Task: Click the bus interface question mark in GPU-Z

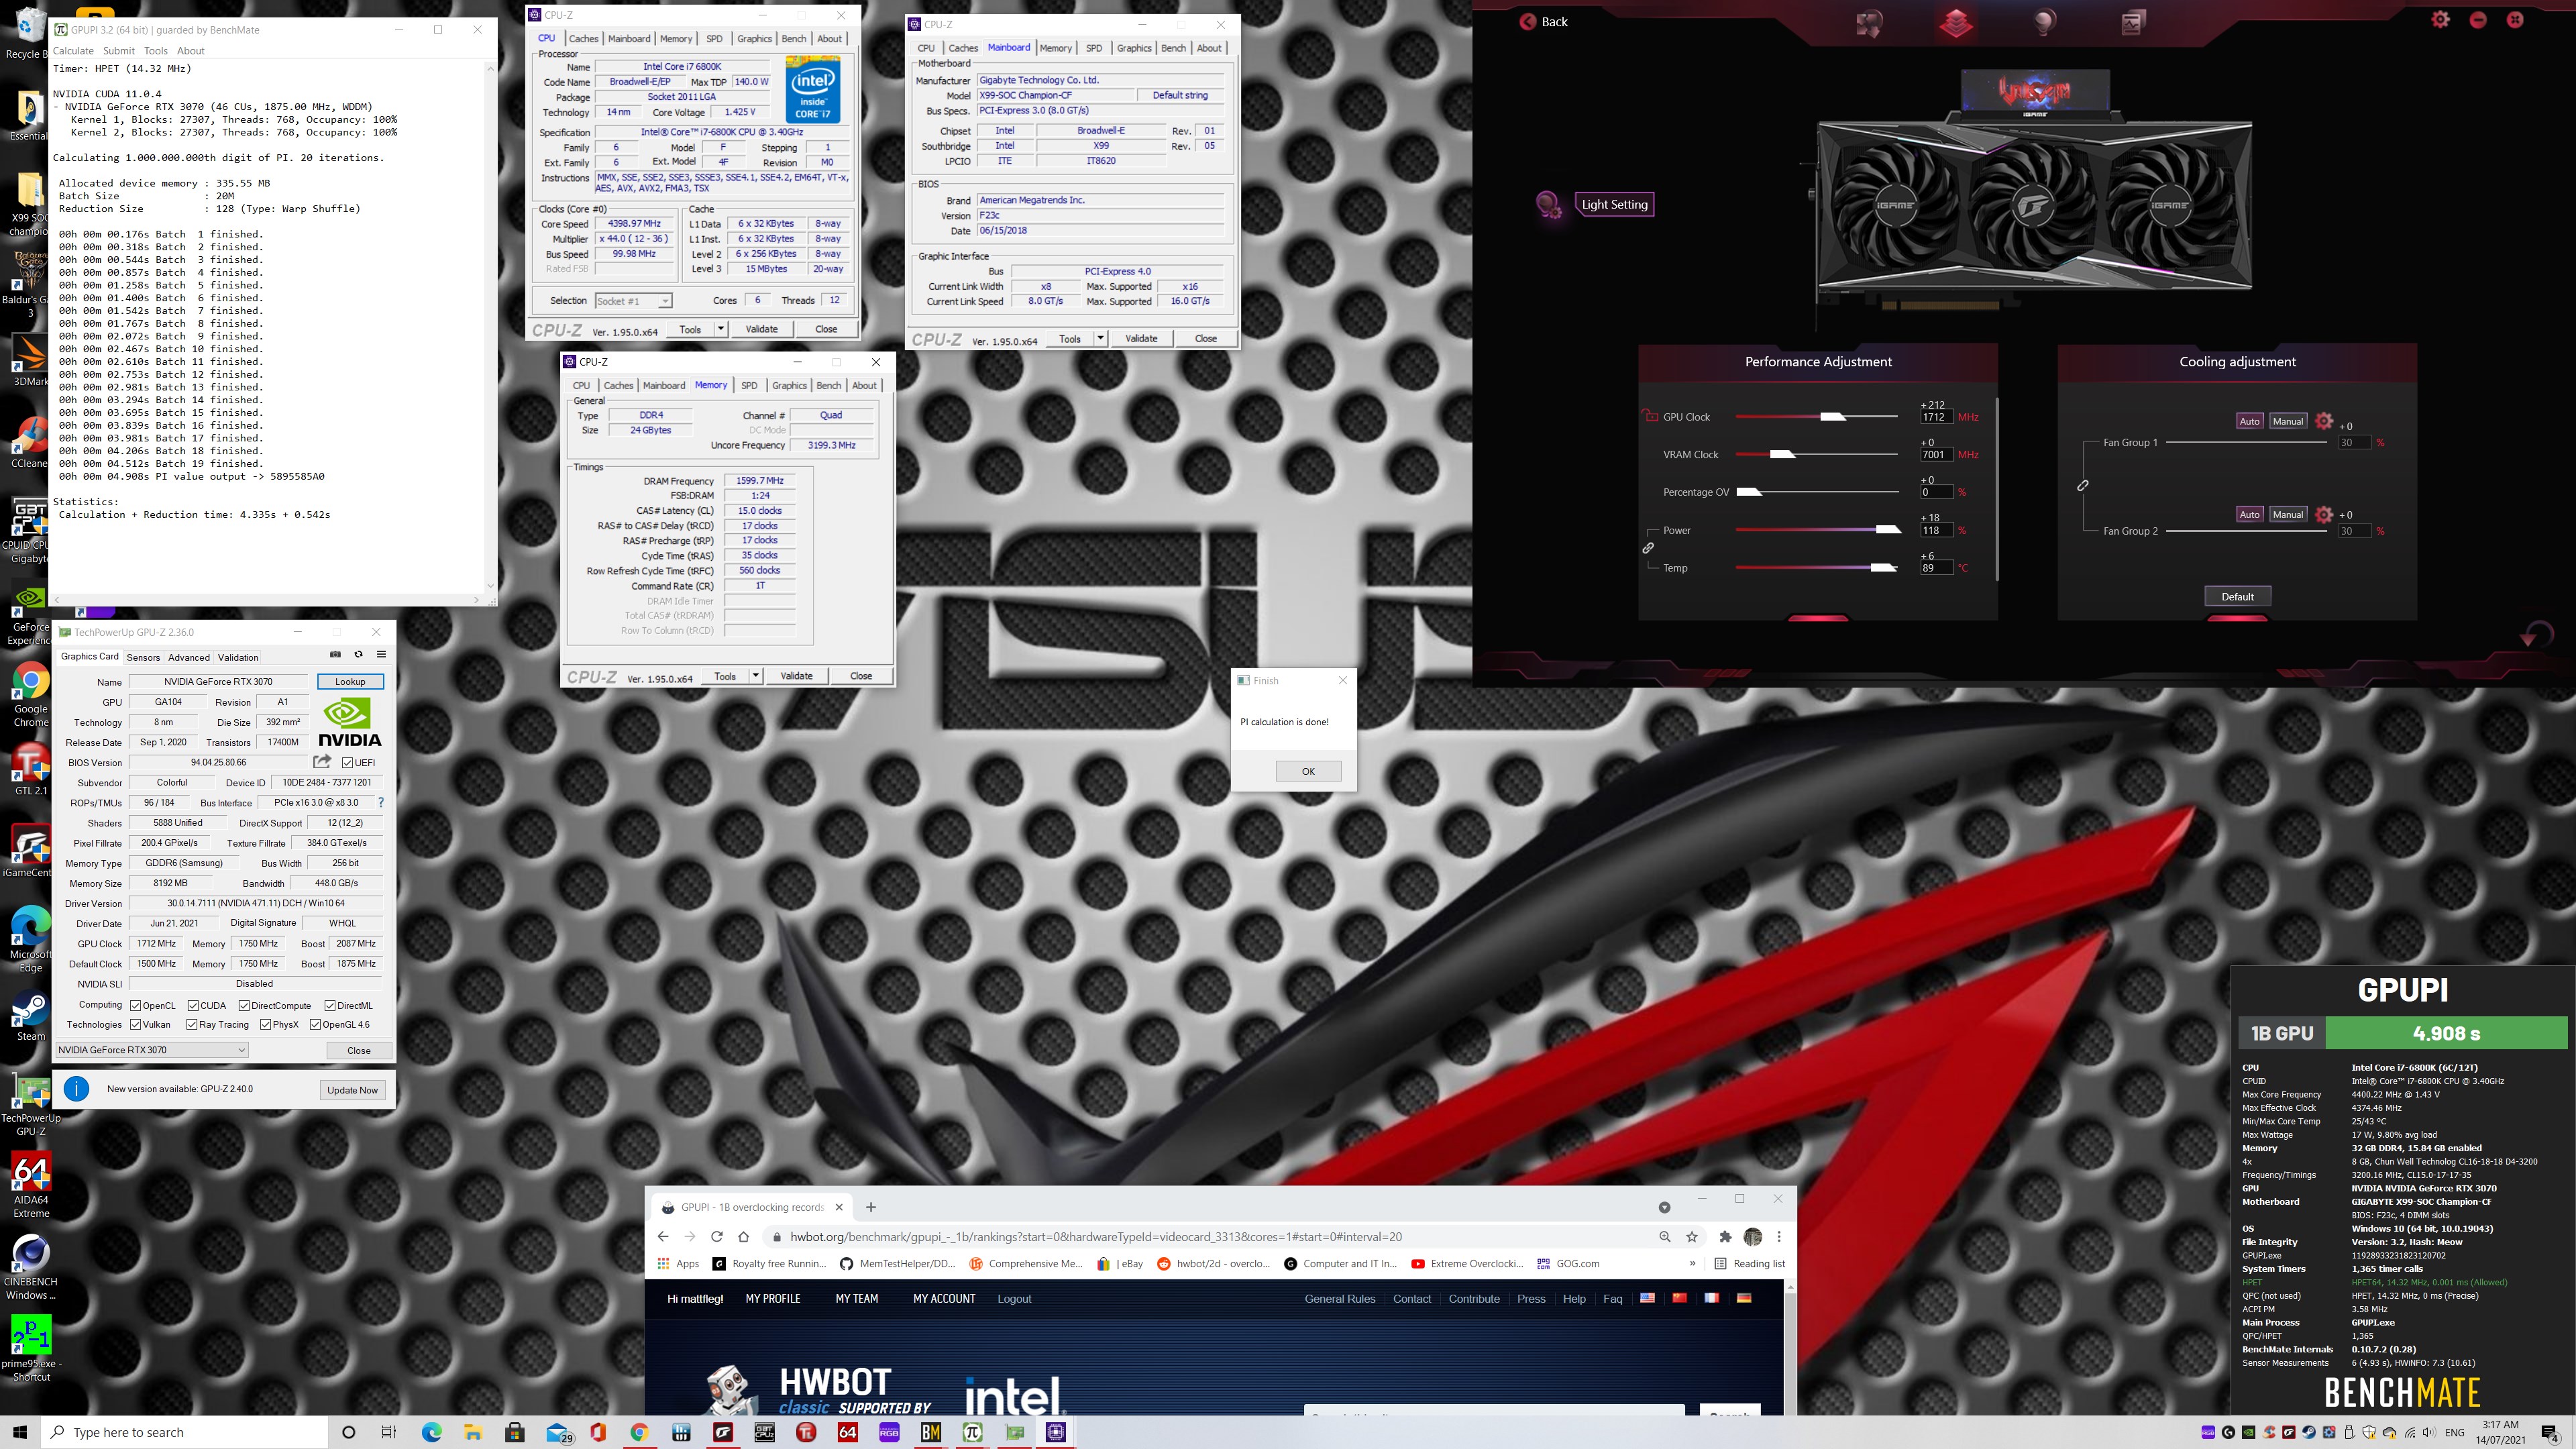Action: (x=380, y=802)
